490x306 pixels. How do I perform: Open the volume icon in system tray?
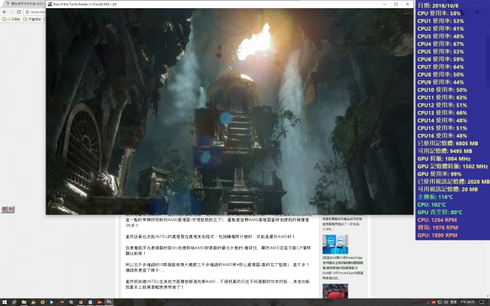pos(446,302)
